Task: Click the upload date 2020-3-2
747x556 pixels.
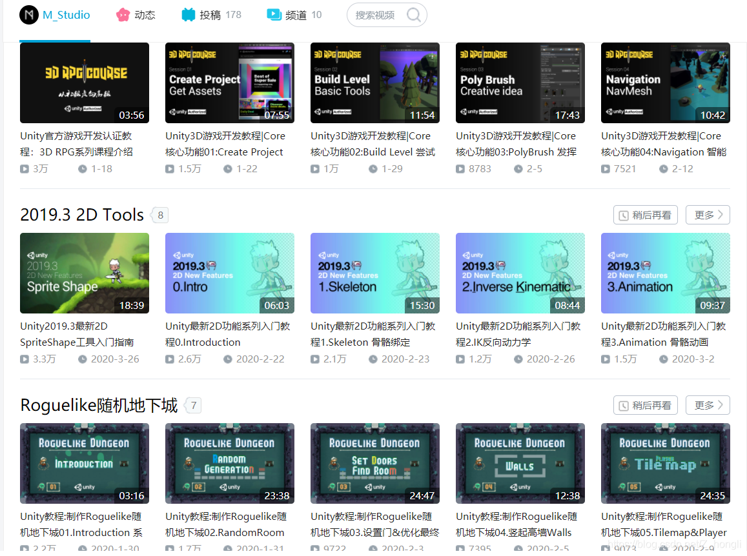Action: coord(693,359)
